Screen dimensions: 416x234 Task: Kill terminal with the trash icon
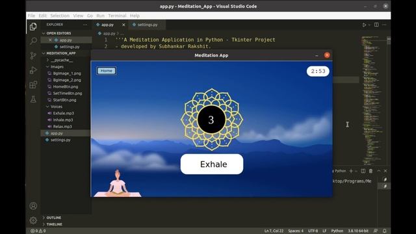(370, 171)
